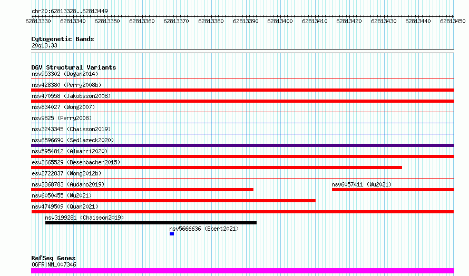Click ruler position 62813350
This screenshot has width=469, height=276.
(107, 21)
